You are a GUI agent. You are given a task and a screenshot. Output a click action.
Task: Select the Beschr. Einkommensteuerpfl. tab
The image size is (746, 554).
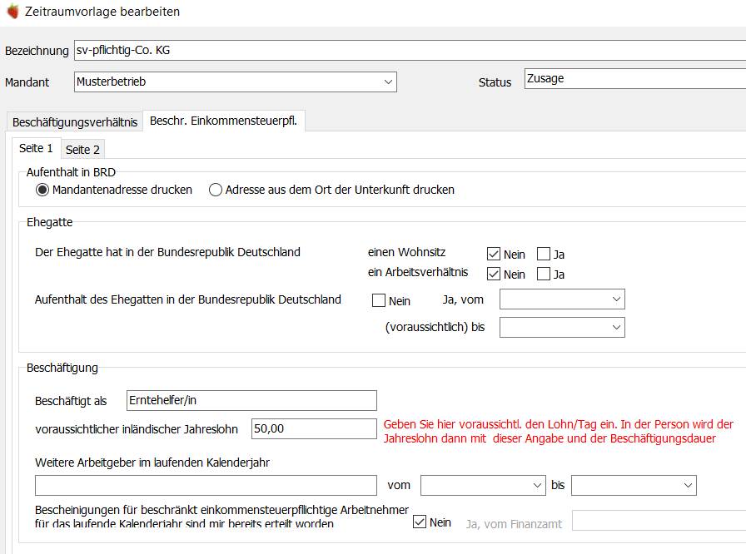pos(224,121)
